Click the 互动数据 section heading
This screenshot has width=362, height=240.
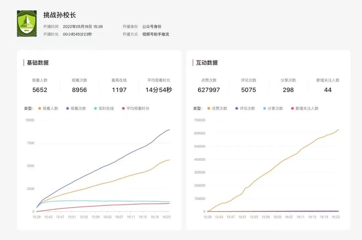[206, 63]
